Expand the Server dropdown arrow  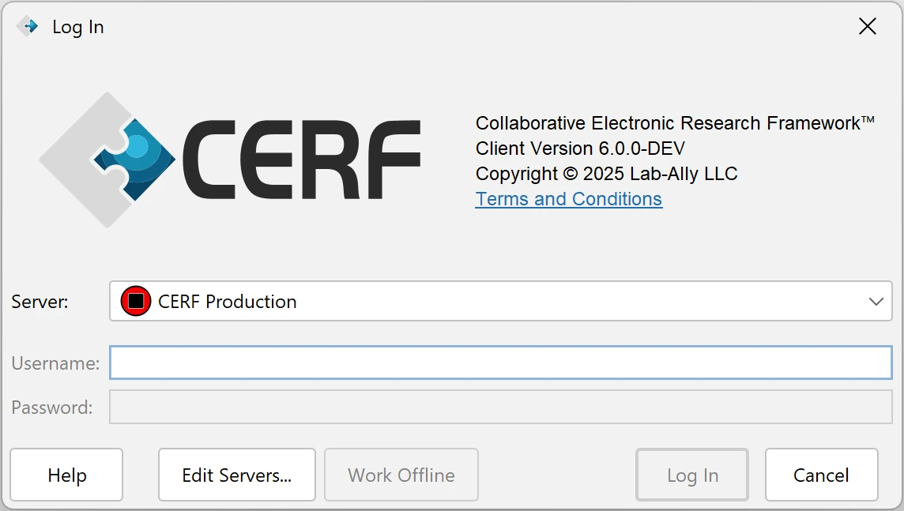coord(876,302)
